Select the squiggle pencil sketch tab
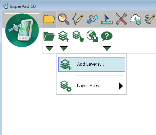 (150, 19)
